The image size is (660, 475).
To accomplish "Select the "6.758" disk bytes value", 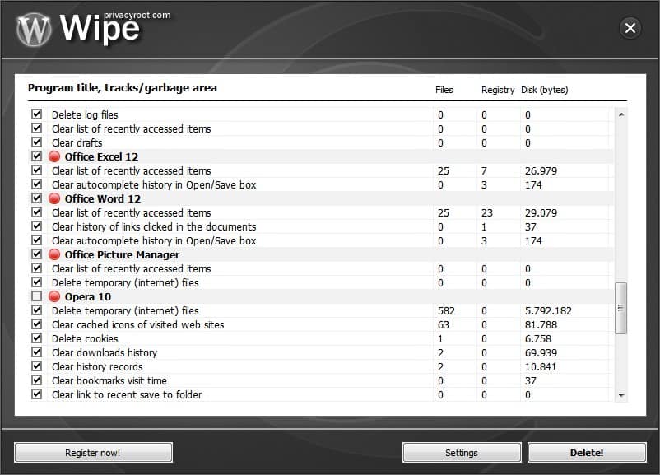I will click(x=538, y=338).
